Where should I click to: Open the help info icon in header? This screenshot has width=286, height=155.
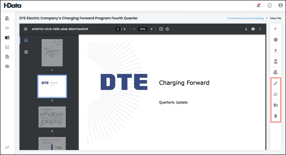[270, 5]
